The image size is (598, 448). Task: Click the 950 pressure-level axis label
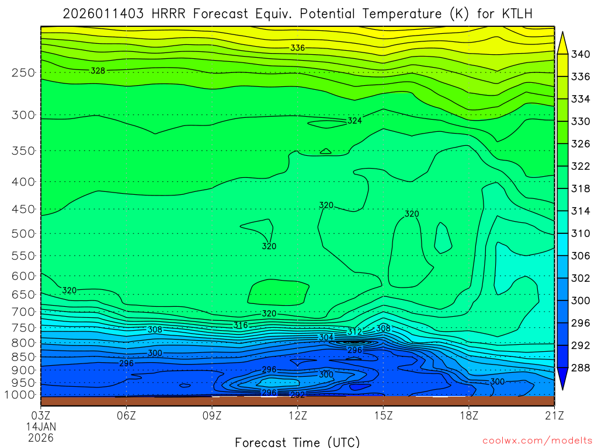tap(23, 383)
